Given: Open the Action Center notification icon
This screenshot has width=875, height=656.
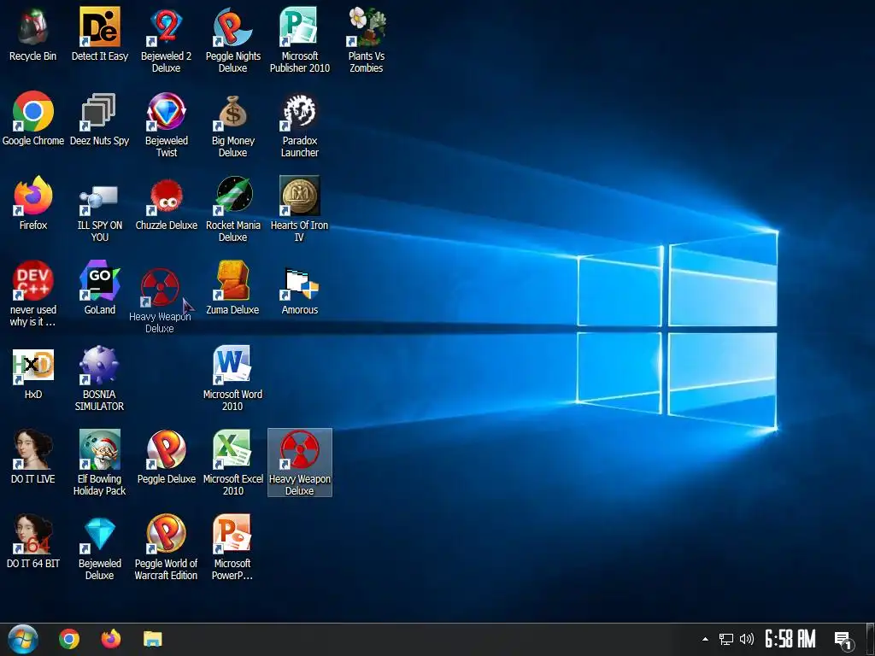Looking at the screenshot, I should coord(843,640).
